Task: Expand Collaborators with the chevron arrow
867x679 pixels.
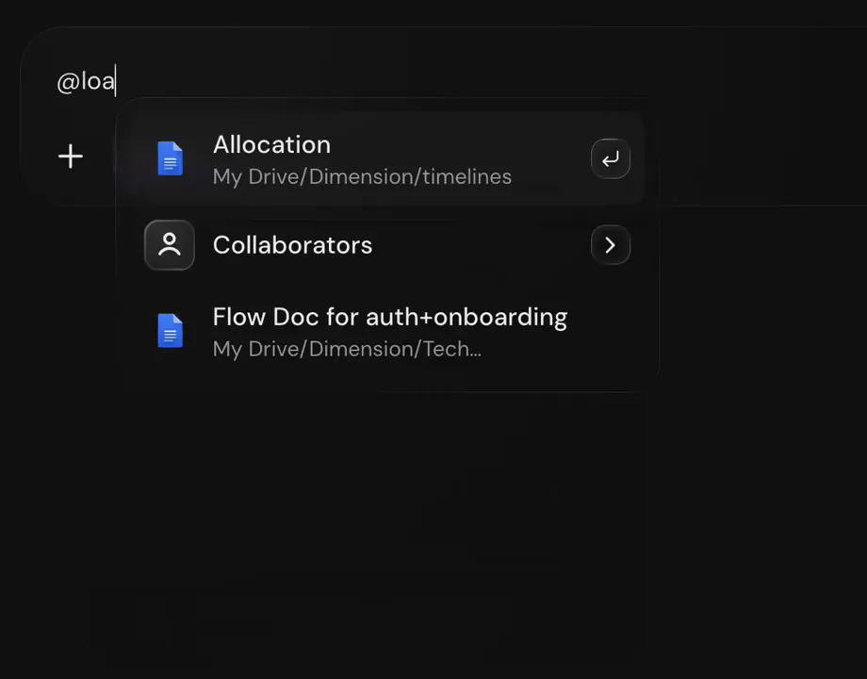Action: tap(611, 244)
